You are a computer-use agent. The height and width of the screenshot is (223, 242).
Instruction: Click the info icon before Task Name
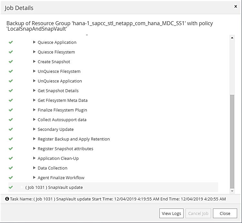click(x=7, y=199)
